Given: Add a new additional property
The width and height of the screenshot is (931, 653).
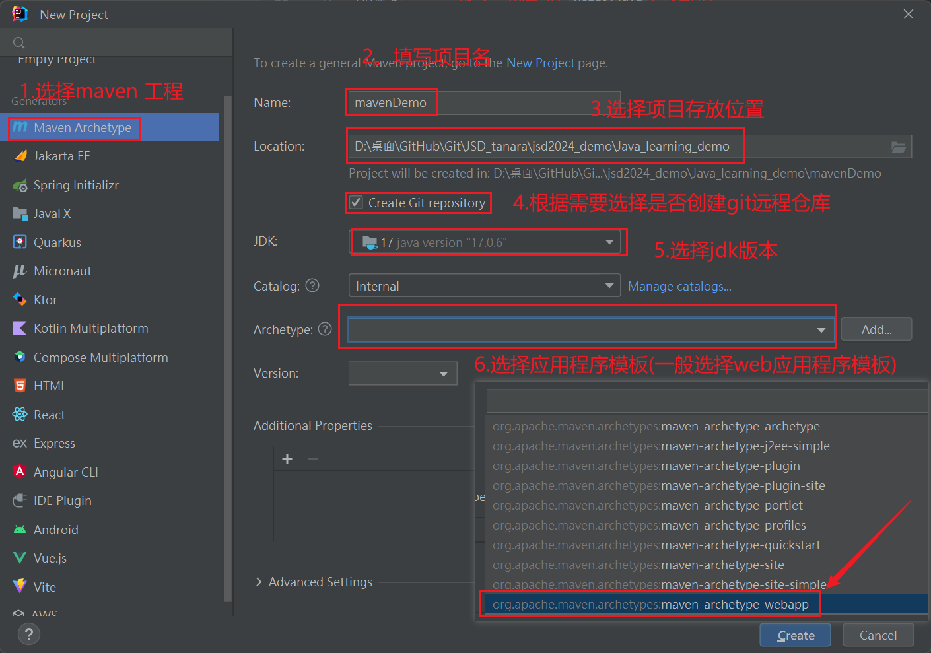Looking at the screenshot, I should coord(287,459).
